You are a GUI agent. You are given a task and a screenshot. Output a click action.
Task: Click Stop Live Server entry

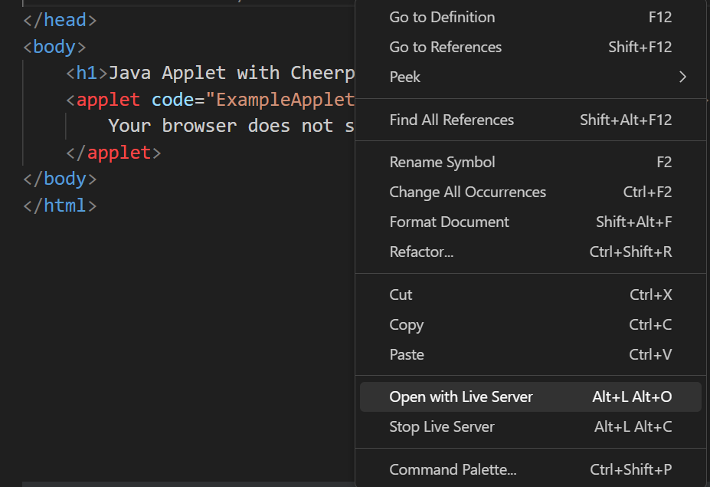[530, 427]
